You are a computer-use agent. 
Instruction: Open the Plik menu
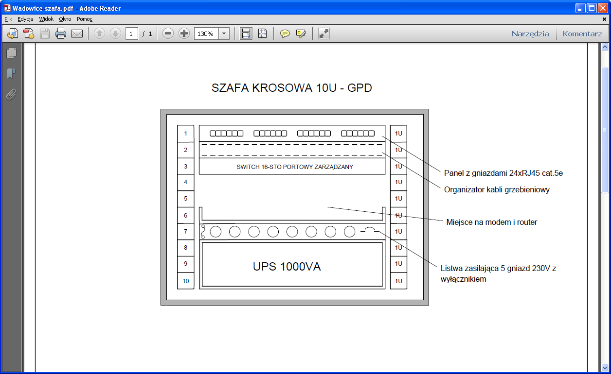pos(8,19)
